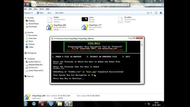Open Videos library
Screen dimensions: 190x107
[x=31, y=47]
